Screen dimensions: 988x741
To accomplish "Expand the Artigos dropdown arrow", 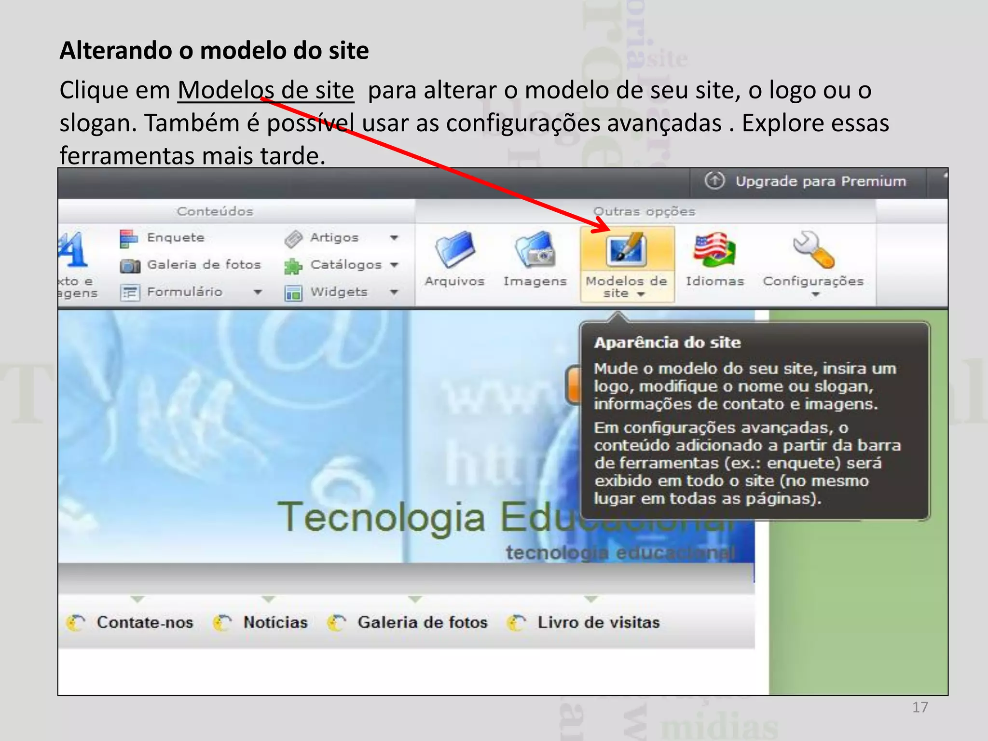I will click(394, 237).
